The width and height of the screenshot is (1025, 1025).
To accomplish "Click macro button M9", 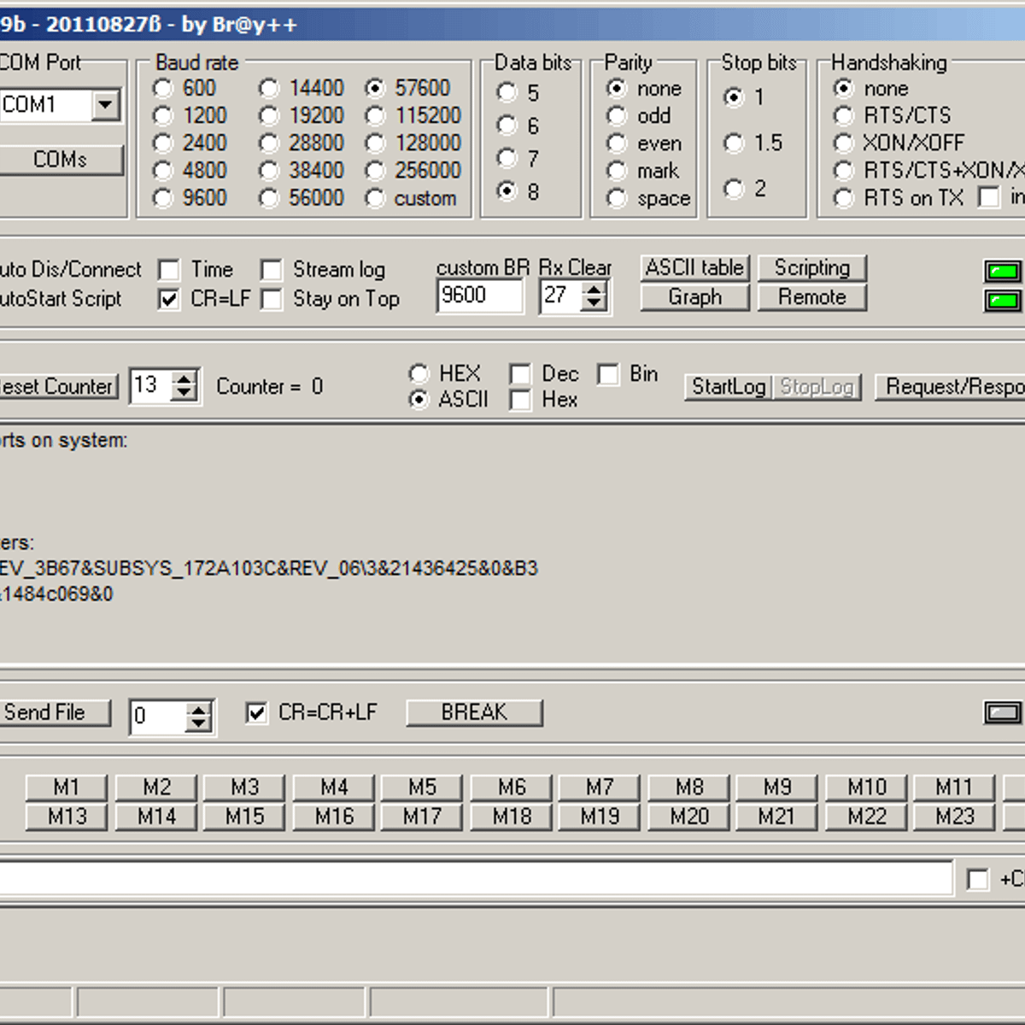I will [x=777, y=787].
